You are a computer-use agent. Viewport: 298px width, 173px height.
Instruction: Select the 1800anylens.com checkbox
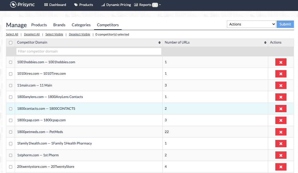[11, 97]
